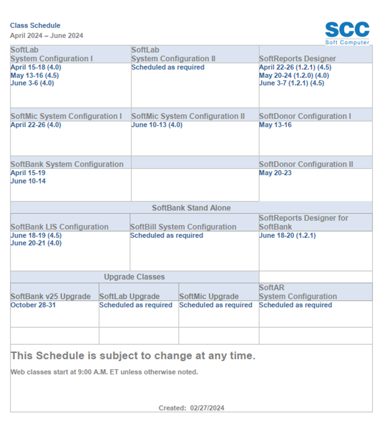Screen dimensions: 381x430
Task: Choose the "June 3-7 (1.2.1) (4.5)" session
Action: click(291, 83)
